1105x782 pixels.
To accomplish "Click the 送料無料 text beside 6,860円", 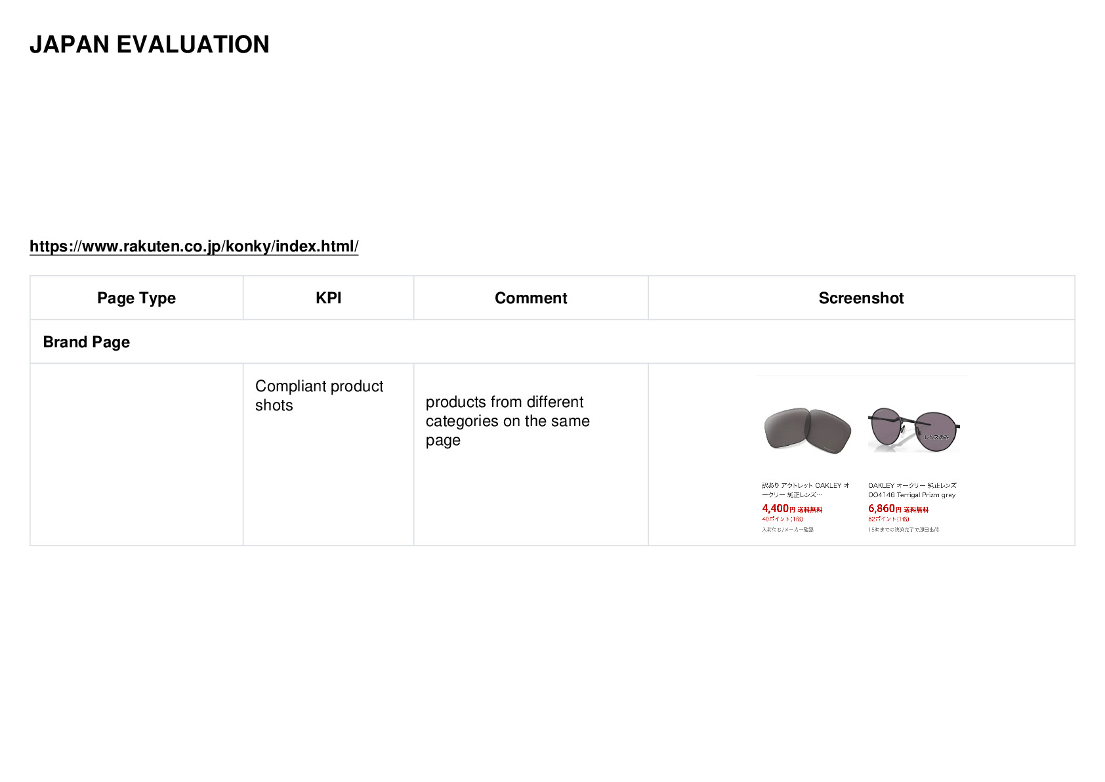I will 916,510.
